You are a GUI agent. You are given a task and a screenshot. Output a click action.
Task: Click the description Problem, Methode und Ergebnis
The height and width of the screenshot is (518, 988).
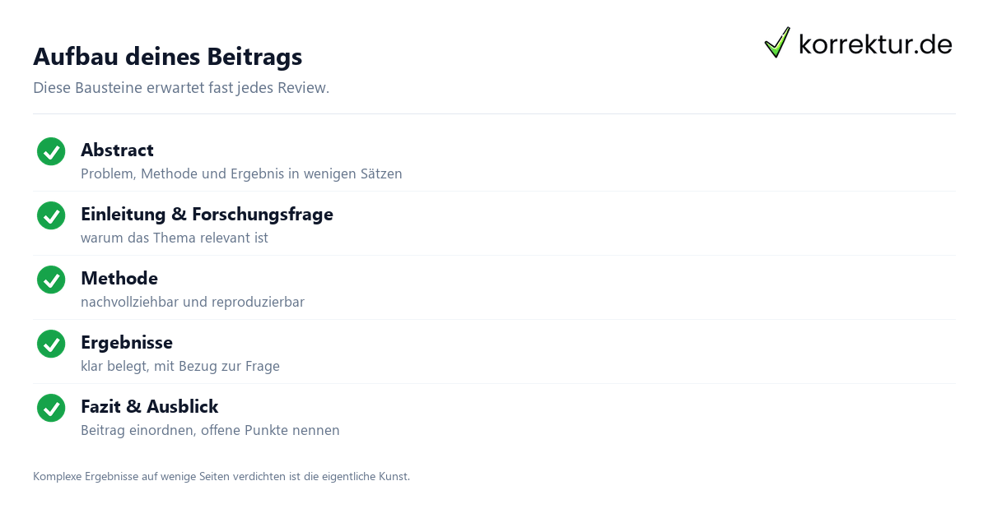point(241,173)
